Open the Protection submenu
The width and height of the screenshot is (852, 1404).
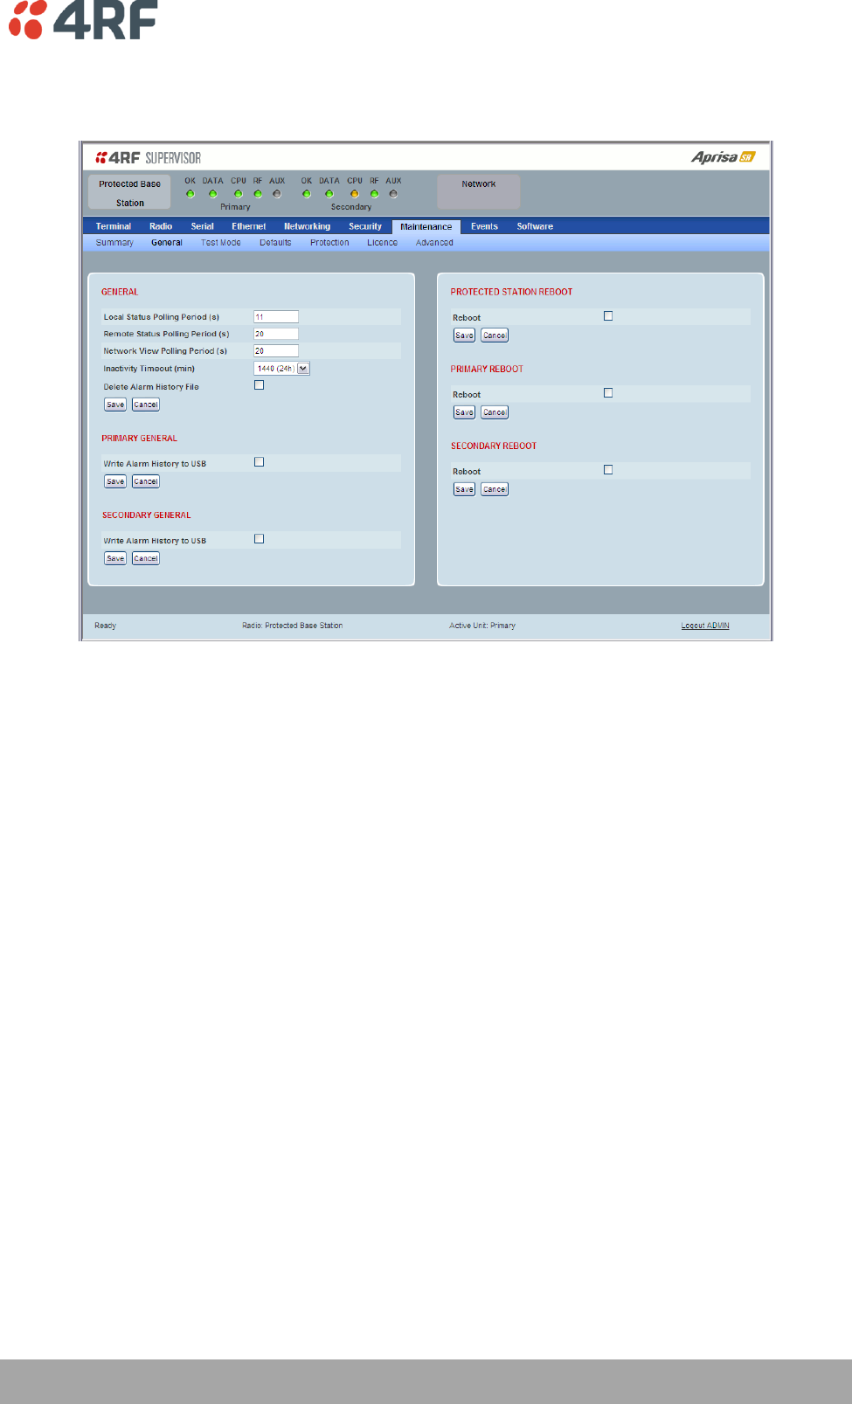tap(329, 243)
